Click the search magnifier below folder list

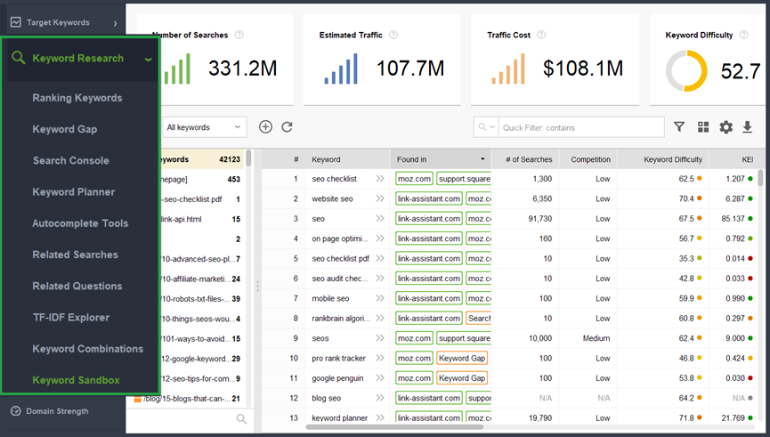click(241, 418)
